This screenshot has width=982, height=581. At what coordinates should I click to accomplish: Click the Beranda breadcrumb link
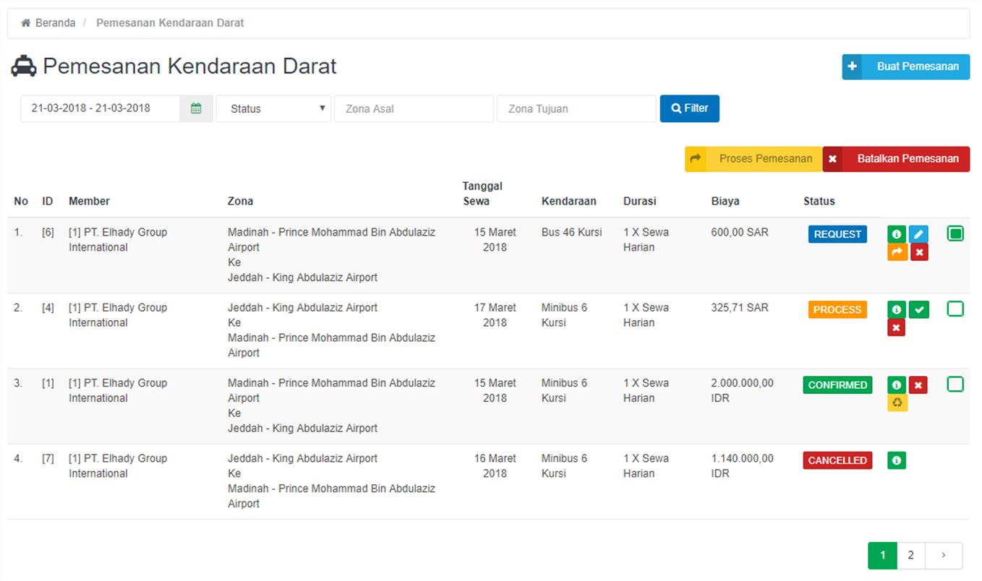click(x=55, y=23)
